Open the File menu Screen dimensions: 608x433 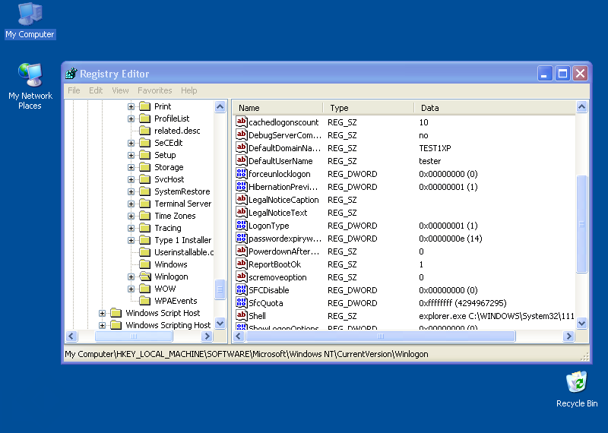74,90
